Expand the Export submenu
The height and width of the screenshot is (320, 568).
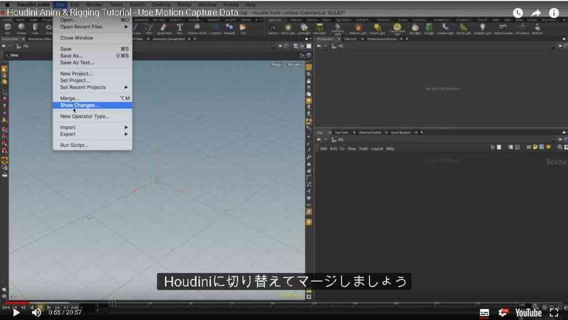point(93,134)
